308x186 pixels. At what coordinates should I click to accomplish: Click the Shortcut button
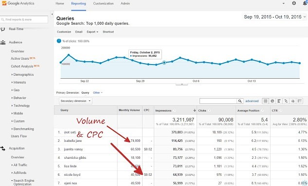click(x=108, y=32)
